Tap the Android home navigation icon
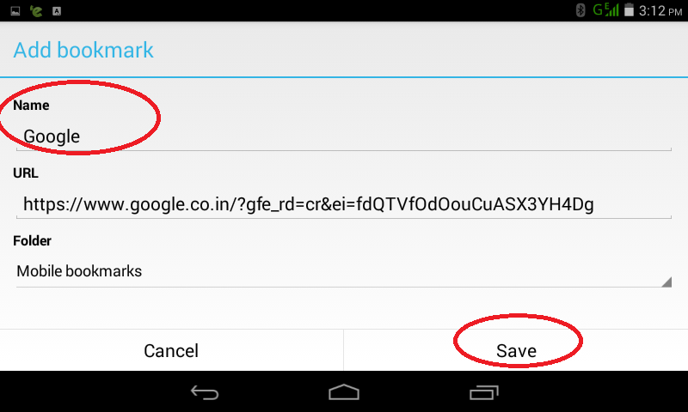688x412 pixels. 344,392
